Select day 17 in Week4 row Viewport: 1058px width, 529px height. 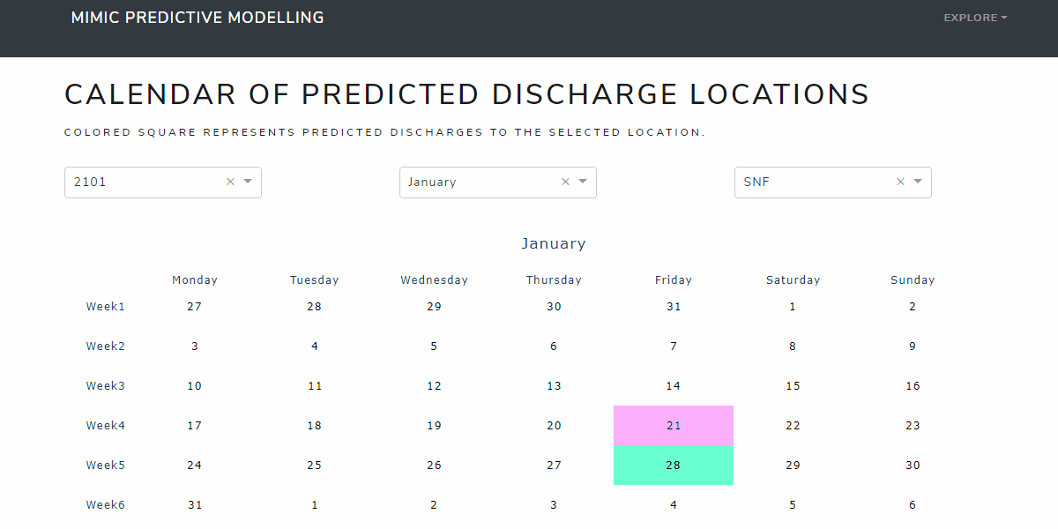(195, 426)
